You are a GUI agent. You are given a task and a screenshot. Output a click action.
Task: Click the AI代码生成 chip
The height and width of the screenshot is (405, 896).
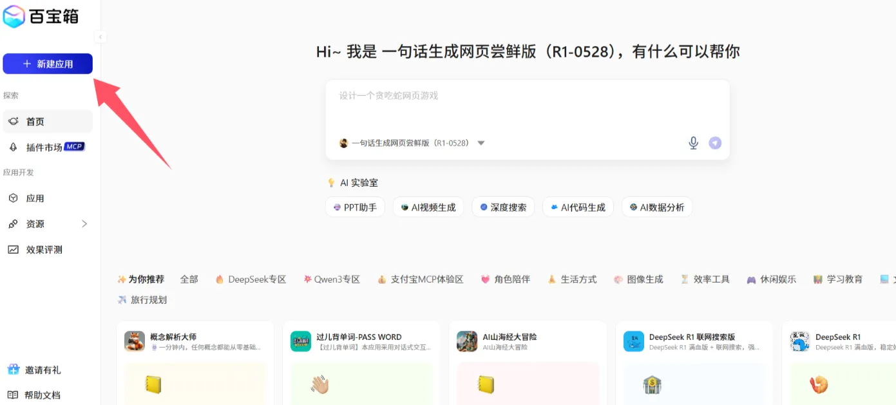tap(578, 207)
